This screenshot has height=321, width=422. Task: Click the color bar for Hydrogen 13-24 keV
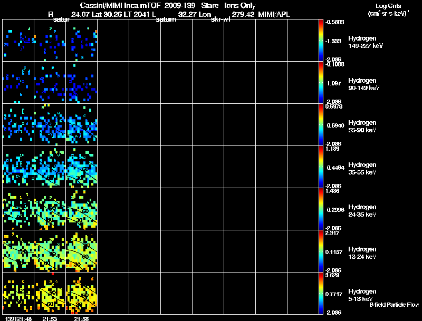coord(322,251)
